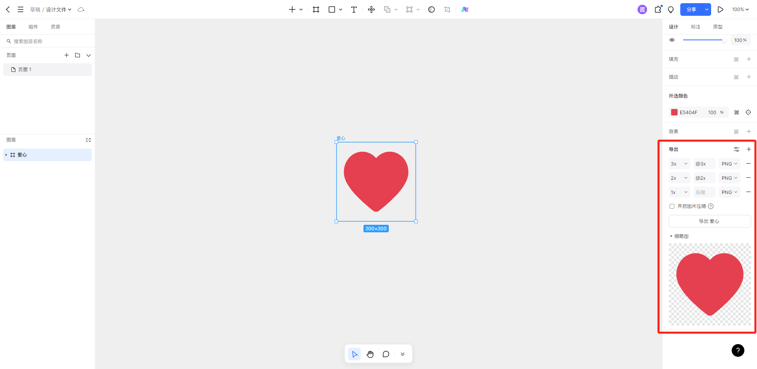Toggle layer visibility eye icon

(x=672, y=40)
